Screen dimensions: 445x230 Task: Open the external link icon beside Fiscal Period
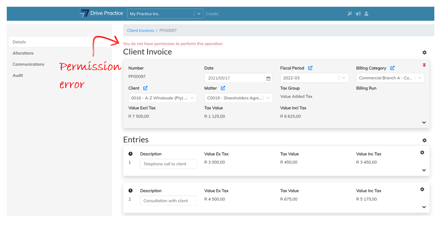click(x=310, y=68)
